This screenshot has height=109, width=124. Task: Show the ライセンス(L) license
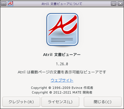(x=60, y=102)
